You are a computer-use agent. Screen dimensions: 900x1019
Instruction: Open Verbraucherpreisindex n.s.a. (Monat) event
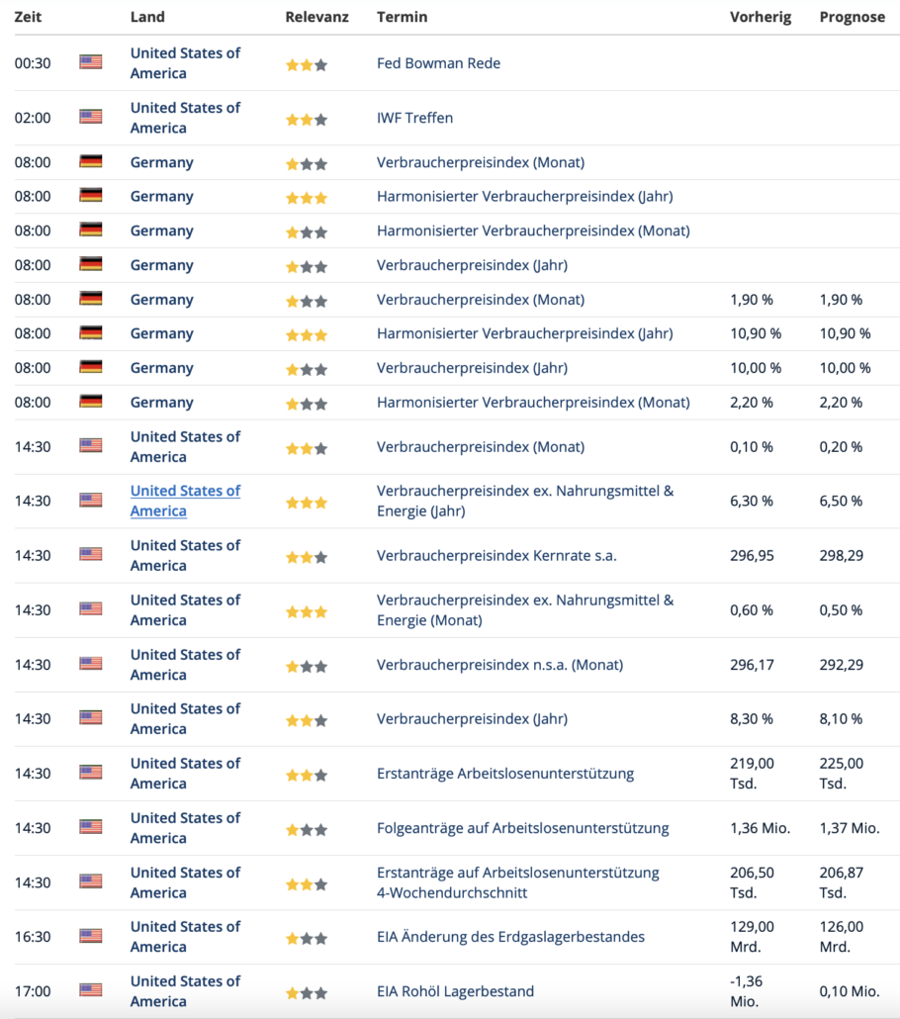(499, 665)
